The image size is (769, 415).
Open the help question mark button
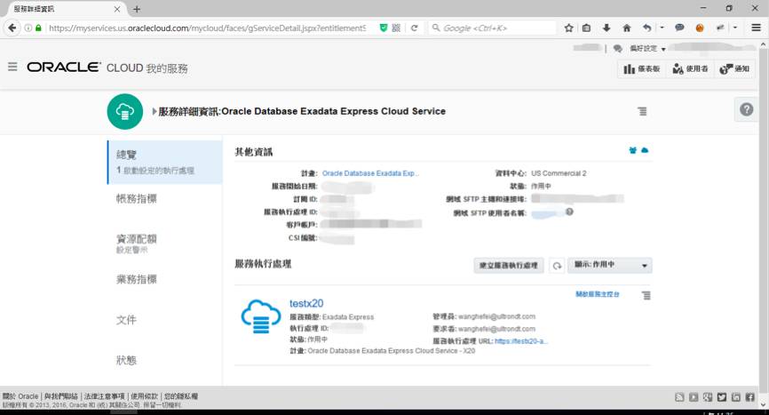click(747, 109)
